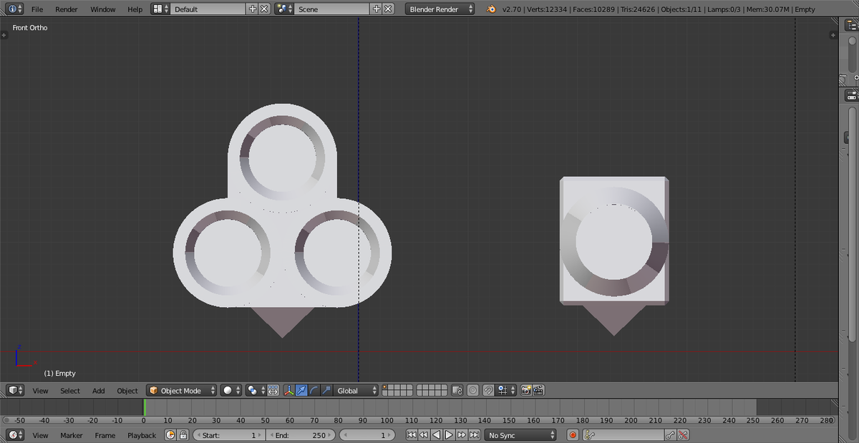
Task: Jump to the previous keyframe
Action: (x=424, y=435)
